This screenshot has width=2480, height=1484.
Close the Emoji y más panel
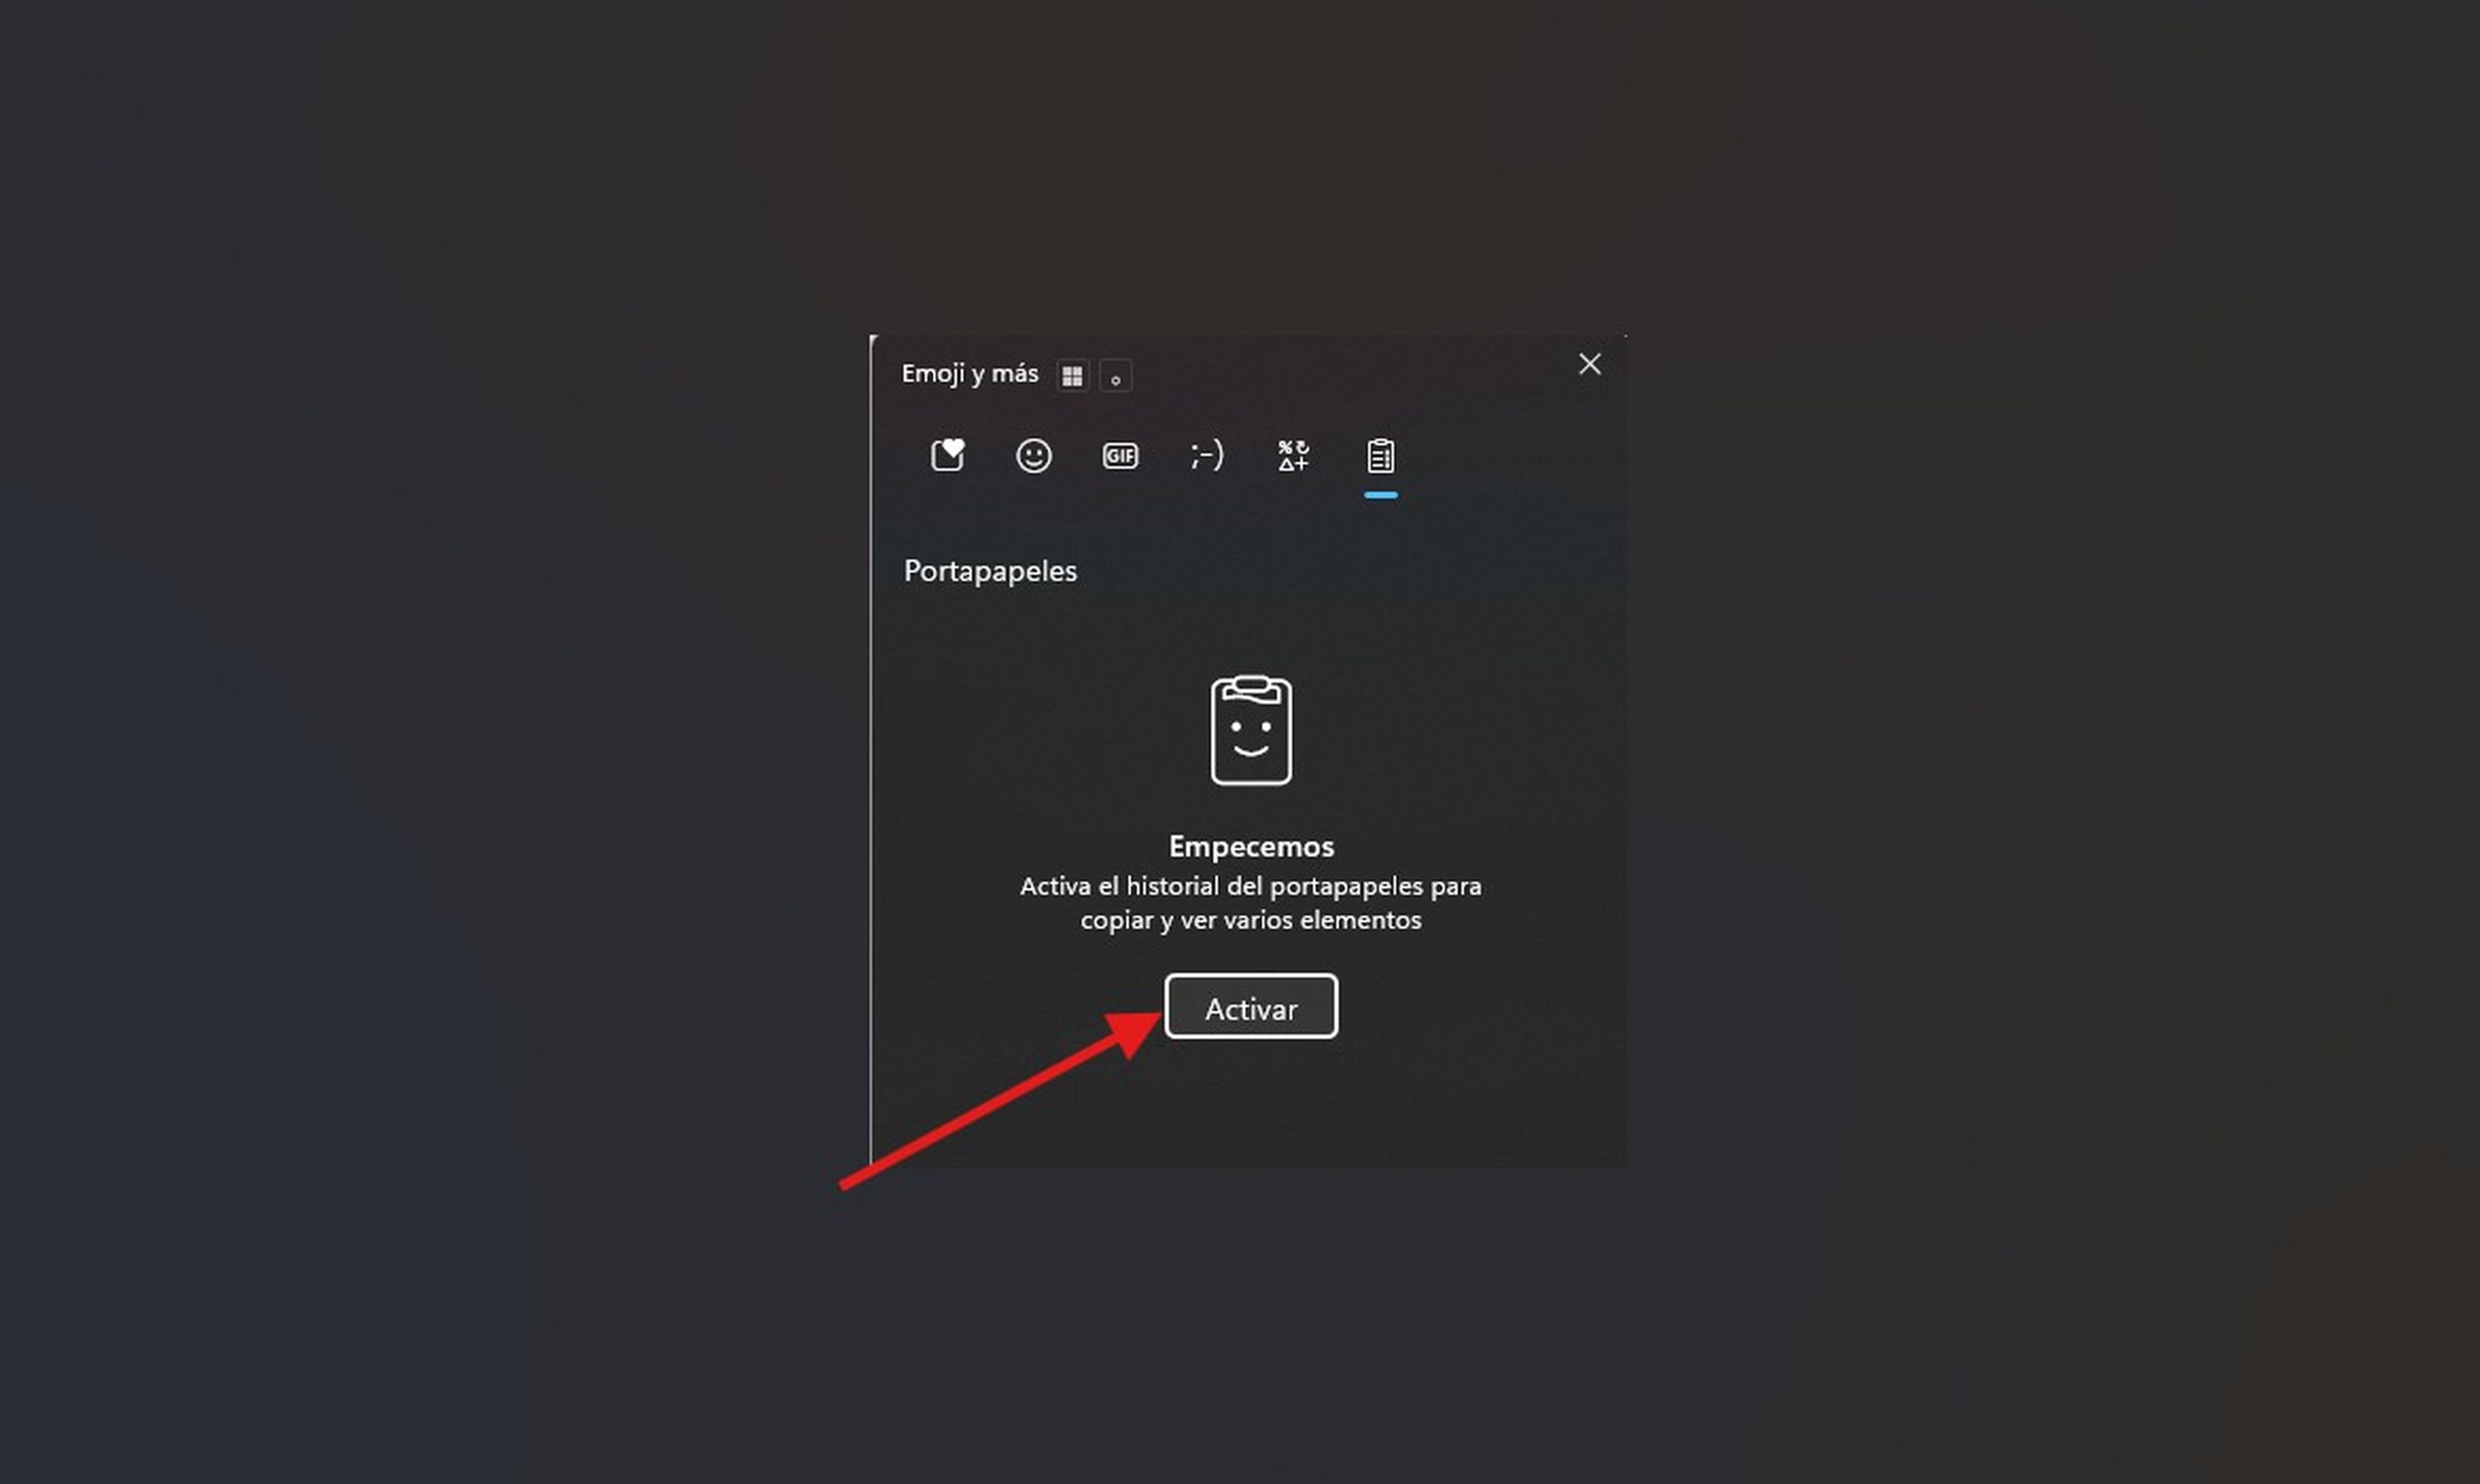pyautogui.click(x=1589, y=364)
